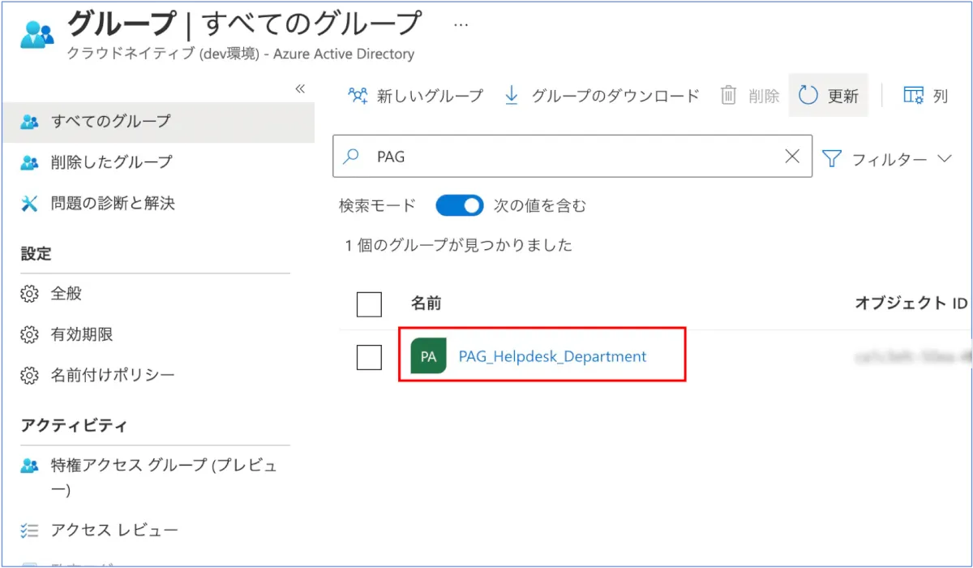
Task: Click the blurred object ID cell
Action: [914, 356]
